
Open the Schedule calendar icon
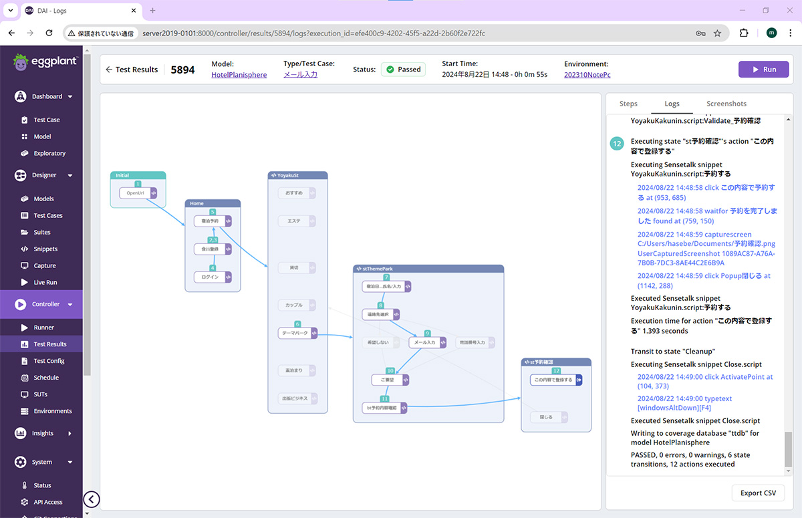coord(25,378)
